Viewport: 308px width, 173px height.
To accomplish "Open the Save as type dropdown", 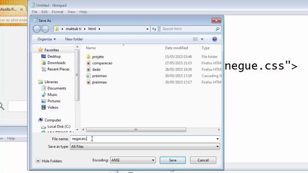I will (x=145, y=147).
